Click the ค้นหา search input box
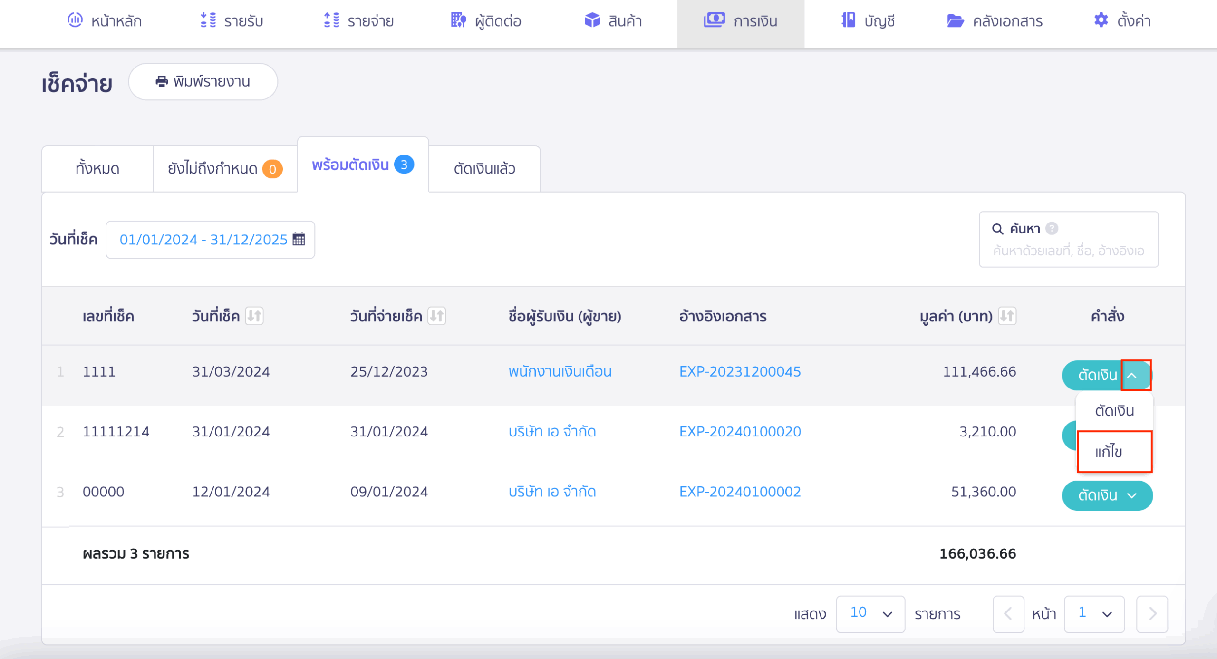 click(x=1069, y=240)
